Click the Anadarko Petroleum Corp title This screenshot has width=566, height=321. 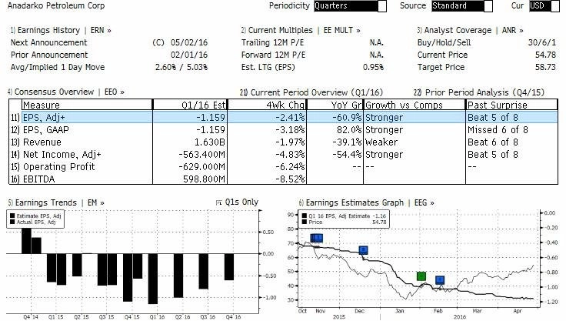[x=56, y=6]
